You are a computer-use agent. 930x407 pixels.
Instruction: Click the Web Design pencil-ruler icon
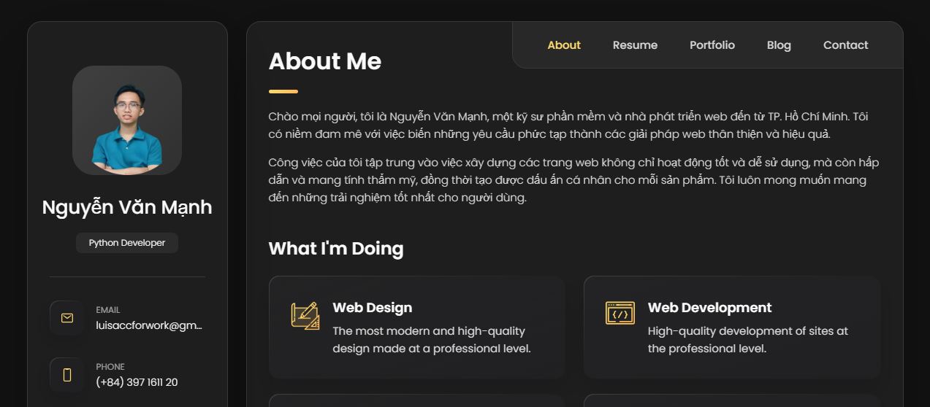305,315
